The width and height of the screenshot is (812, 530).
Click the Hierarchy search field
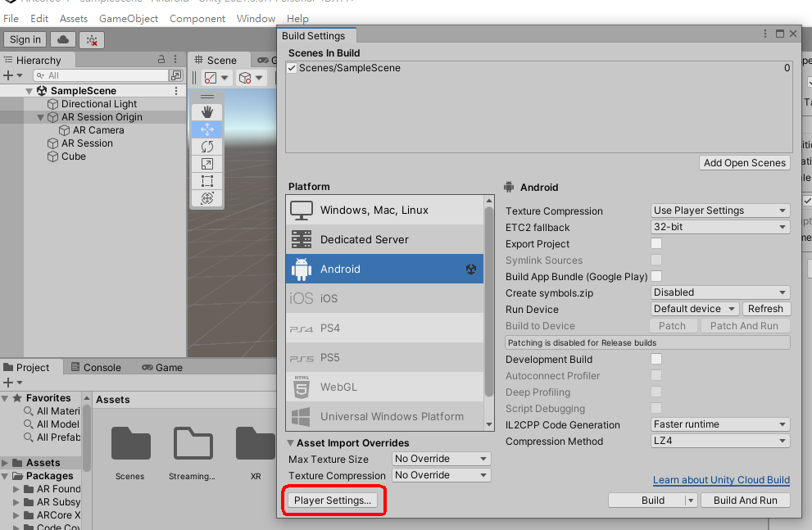click(102, 75)
